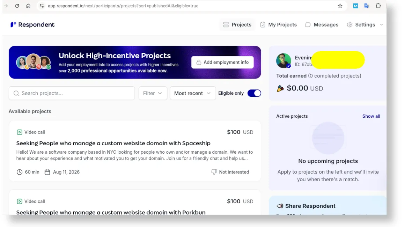Screen dimensions: 419x227
Task: Click the Unlock High-Incentive Projects banner heading
Action: click(115, 56)
